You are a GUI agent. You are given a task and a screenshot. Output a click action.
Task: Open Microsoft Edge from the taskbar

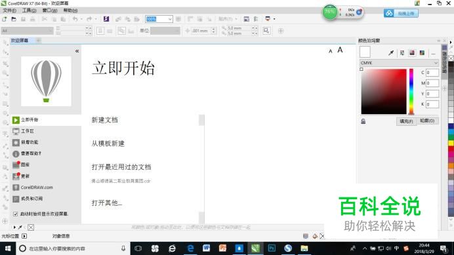190,248
